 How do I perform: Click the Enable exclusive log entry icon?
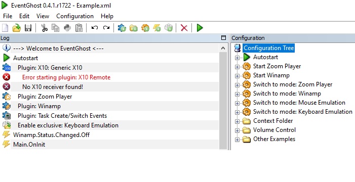[7, 125]
